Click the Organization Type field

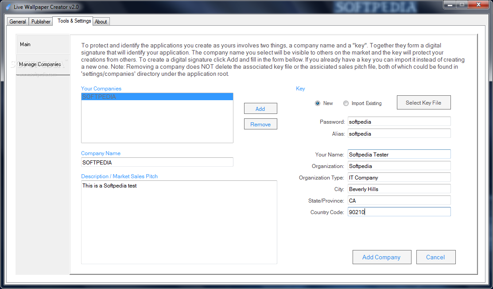399,177
